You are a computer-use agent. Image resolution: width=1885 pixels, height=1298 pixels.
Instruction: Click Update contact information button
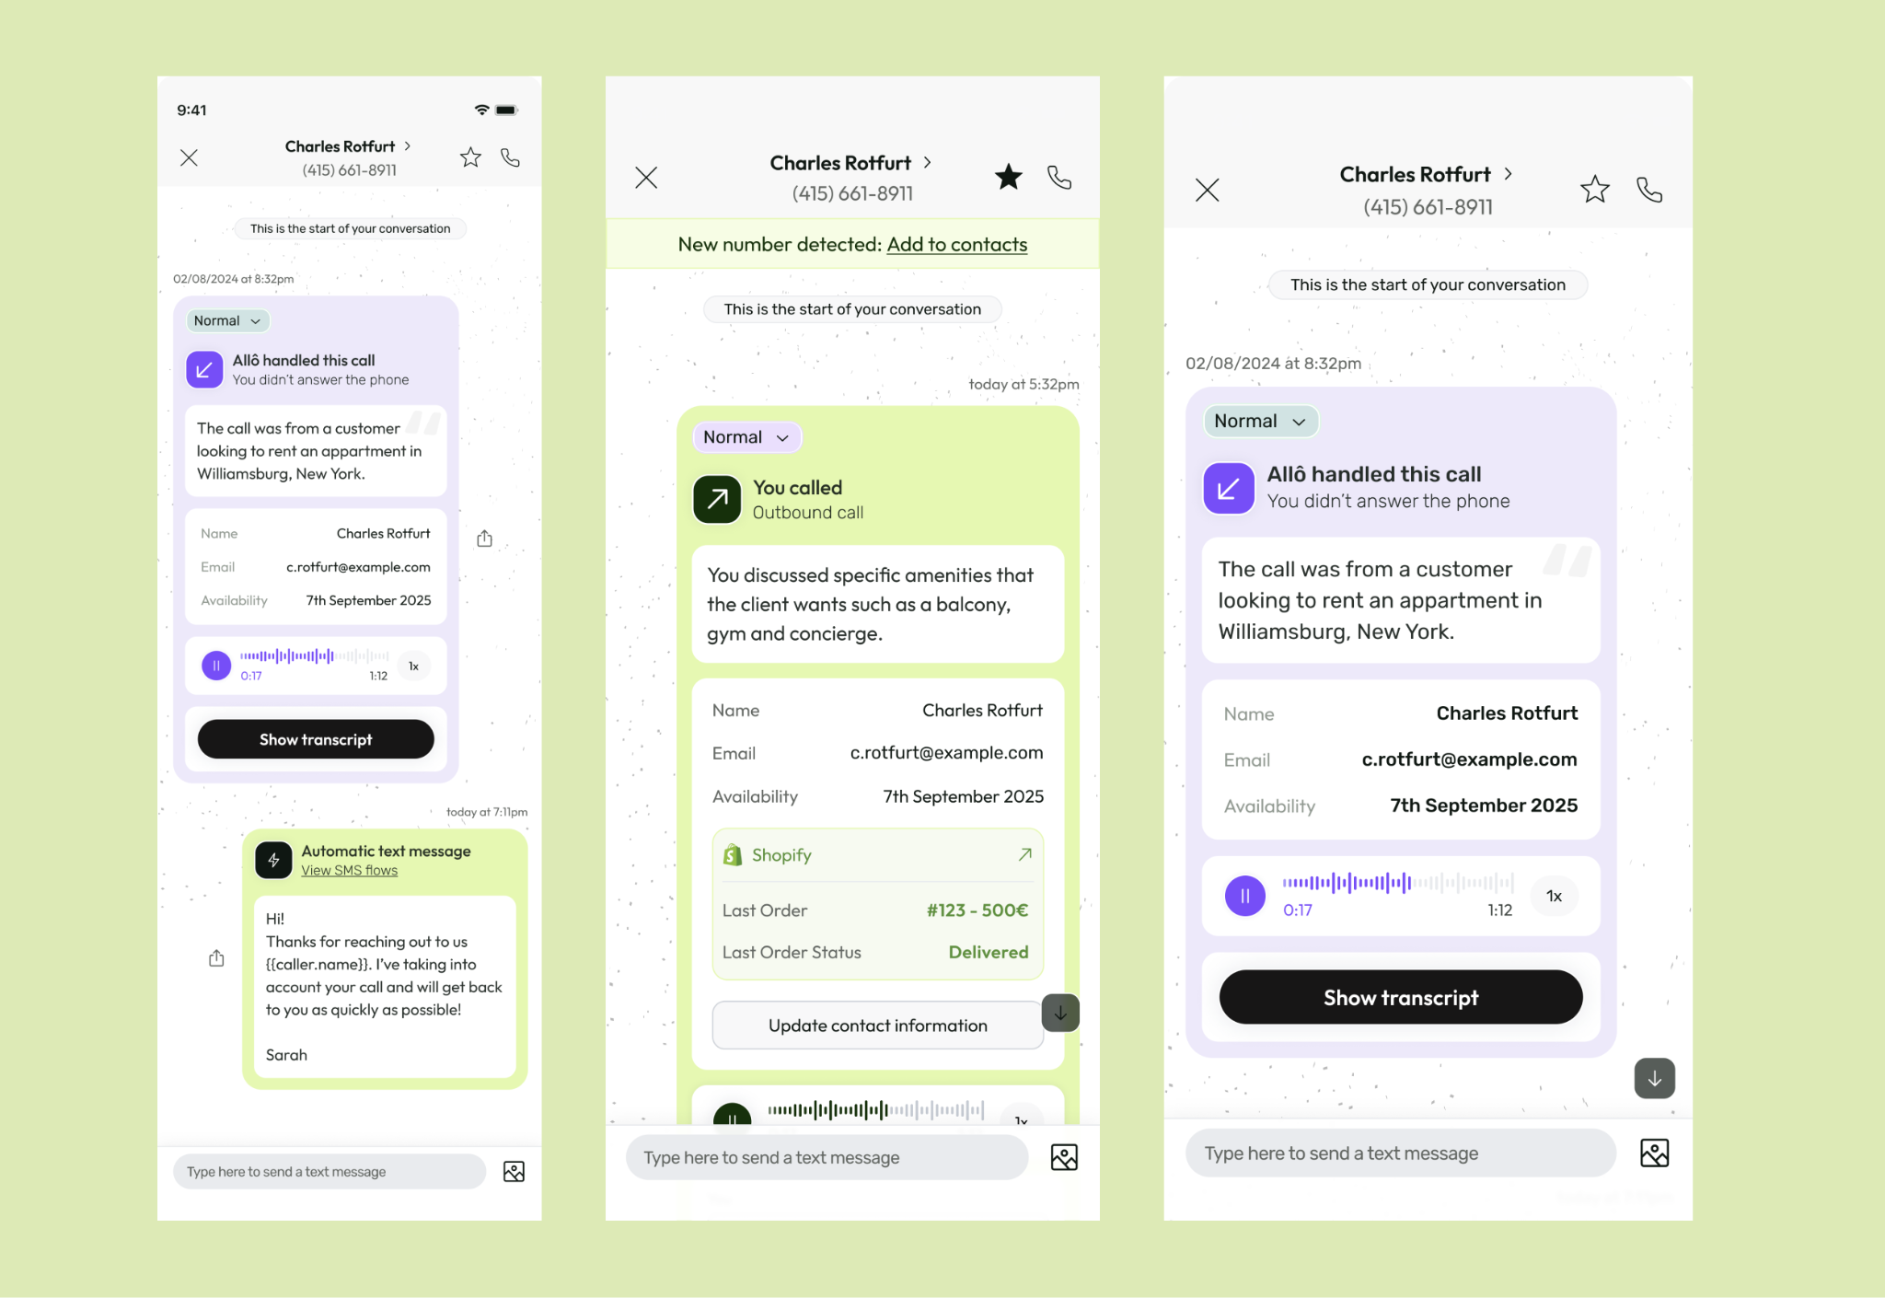pos(876,1025)
